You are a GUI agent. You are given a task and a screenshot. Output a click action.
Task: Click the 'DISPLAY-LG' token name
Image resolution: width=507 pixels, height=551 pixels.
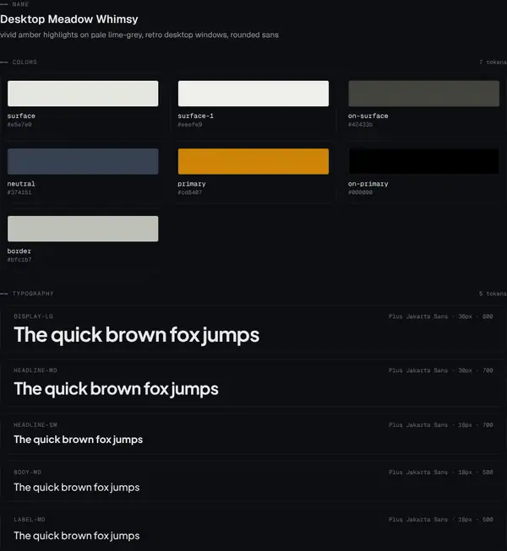click(34, 316)
